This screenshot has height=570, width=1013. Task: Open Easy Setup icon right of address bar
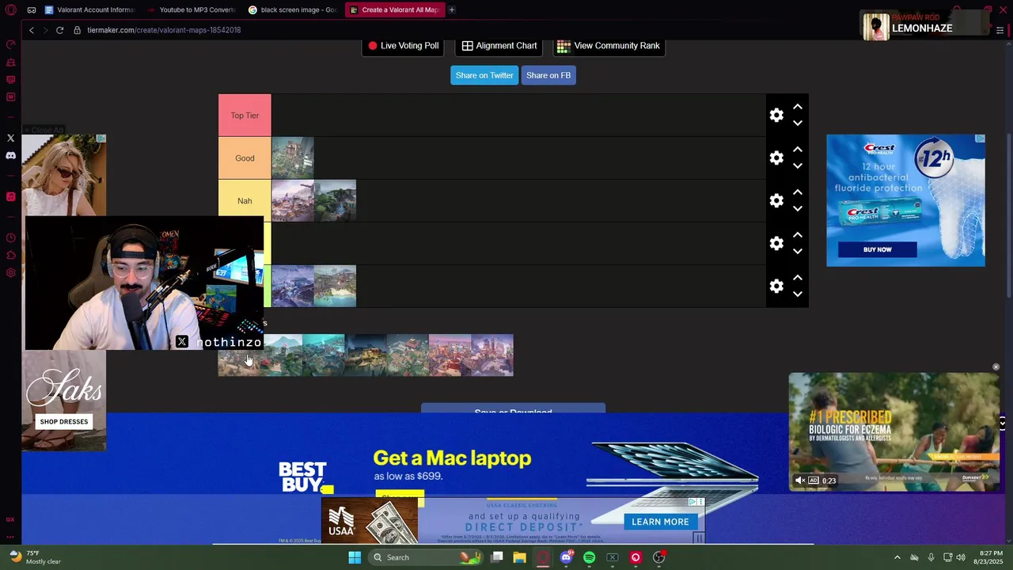(1000, 30)
